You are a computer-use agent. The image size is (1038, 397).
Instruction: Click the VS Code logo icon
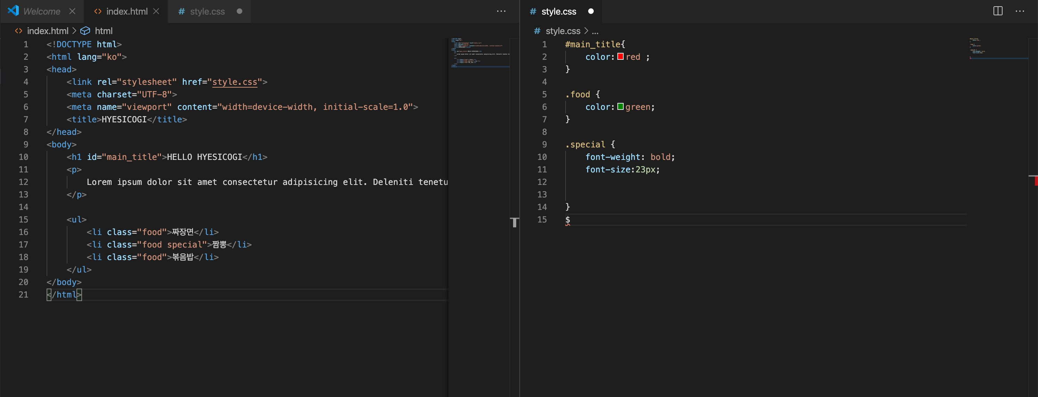pos(13,10)
